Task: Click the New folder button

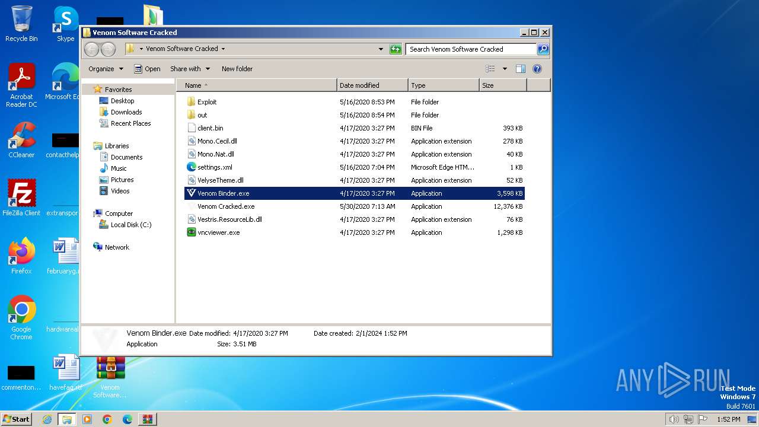Action: [237, 69]
